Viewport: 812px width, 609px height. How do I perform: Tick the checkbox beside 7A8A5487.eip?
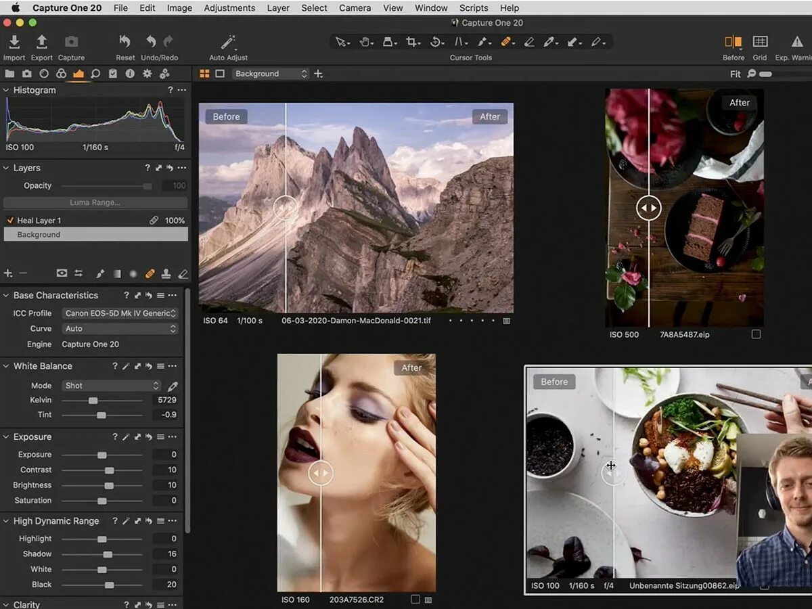click(x=756, y=334)
